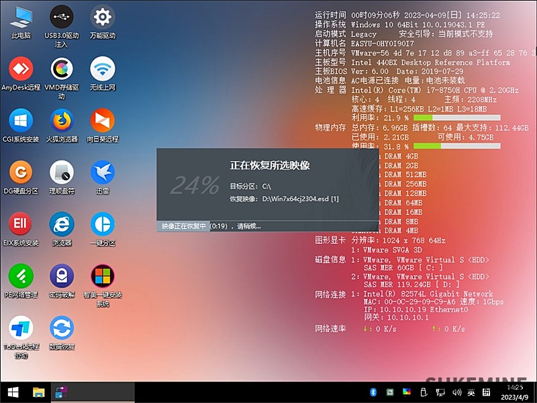Toggle the 英 input language indicator

(471, 392)
